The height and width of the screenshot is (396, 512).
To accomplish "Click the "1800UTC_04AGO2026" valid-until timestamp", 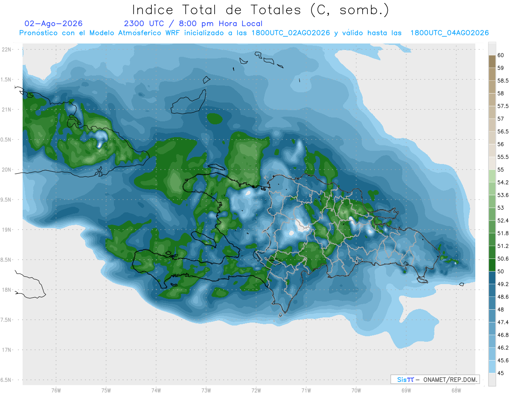I will click(449, 33).
